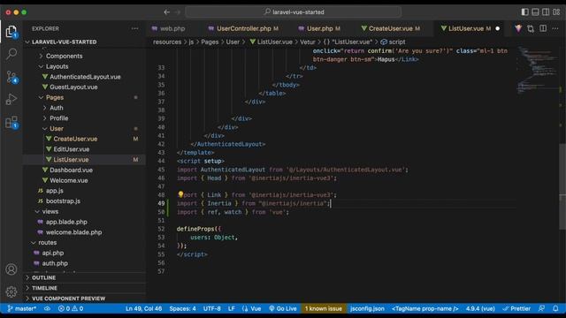Open Explorer more actions ellipsis
566x318 pixels.
coord(134,28)
